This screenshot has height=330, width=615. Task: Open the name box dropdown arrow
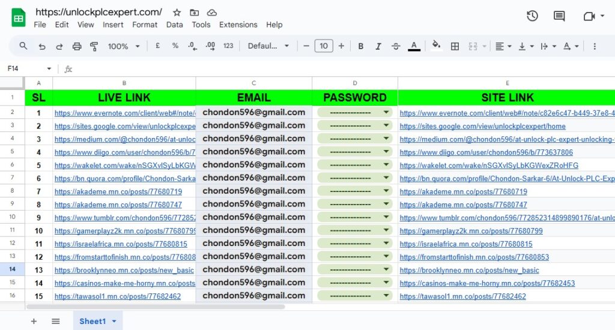coord(49,68)
